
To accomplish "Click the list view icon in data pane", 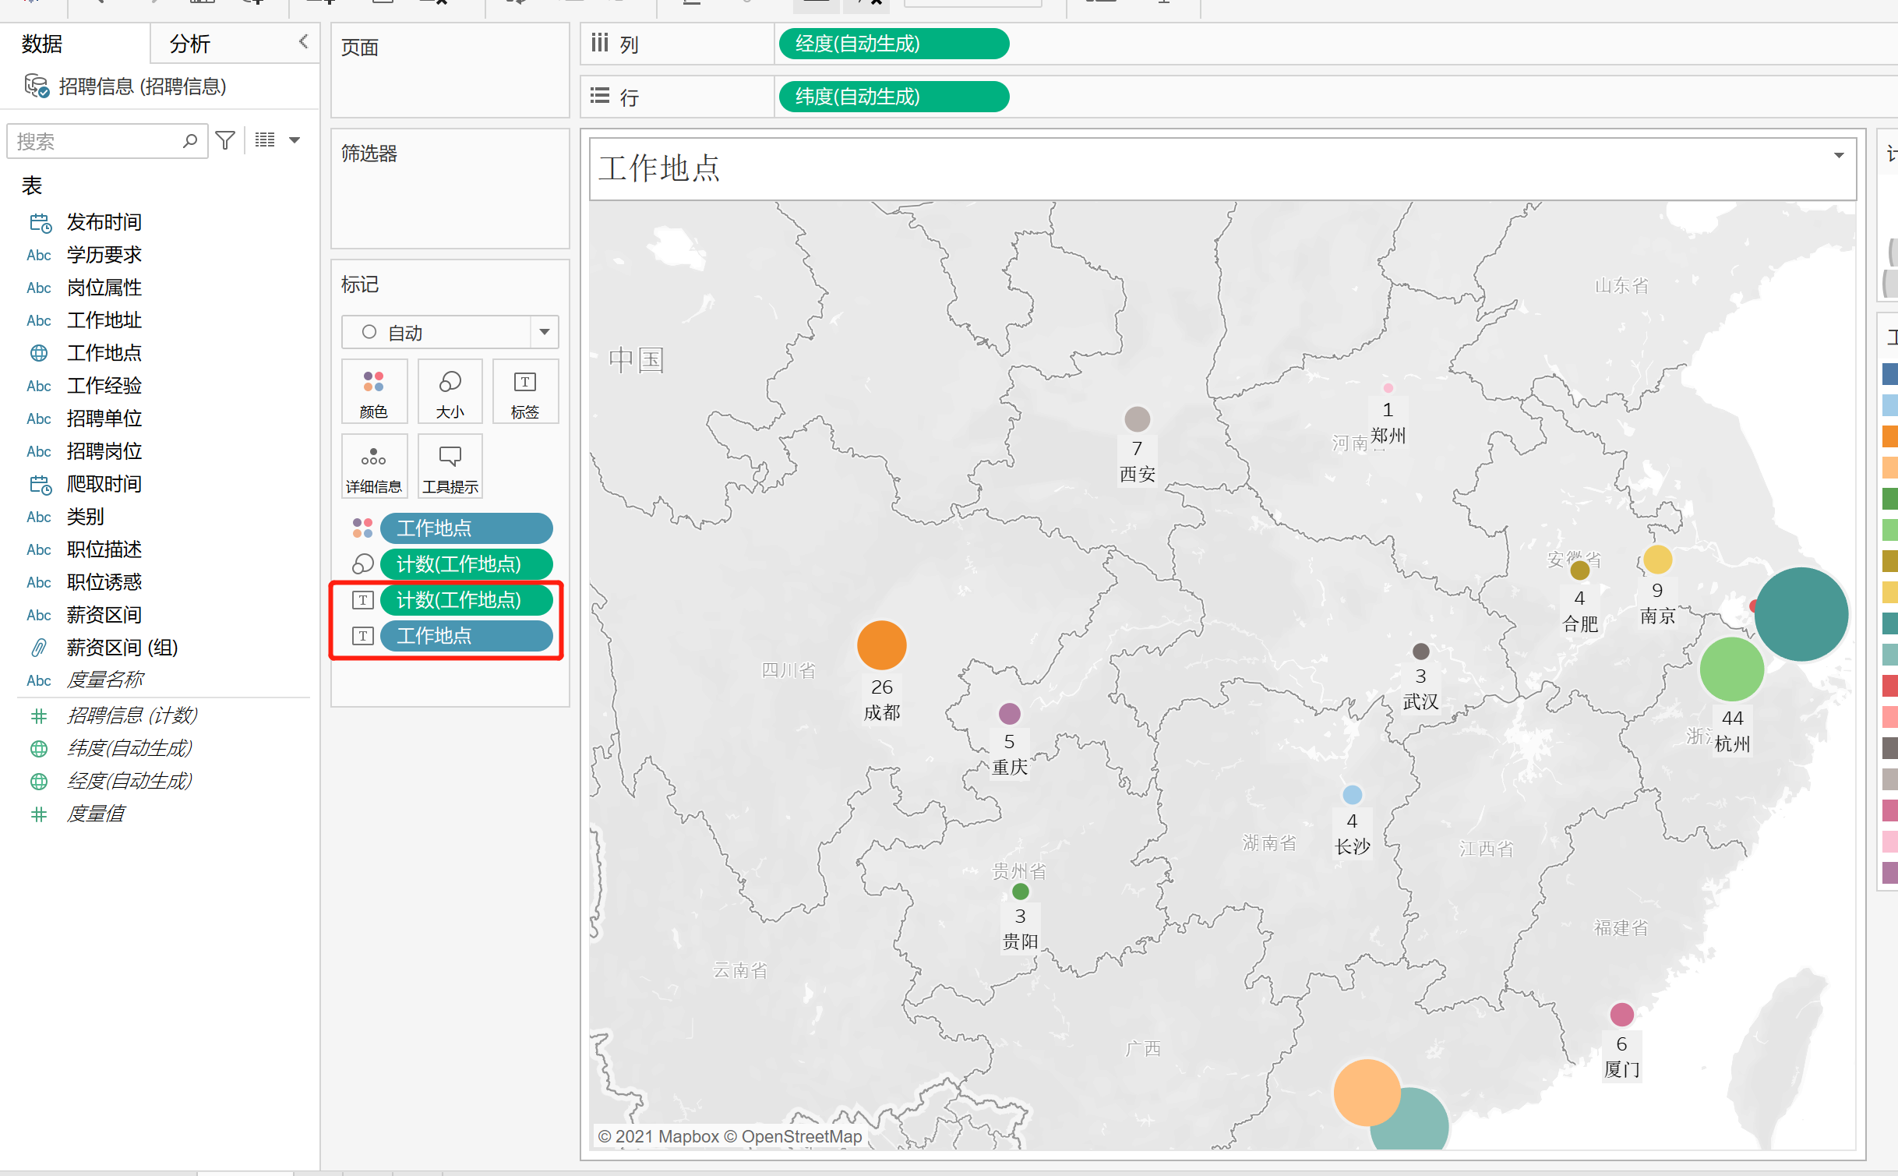I will point(265,140).
